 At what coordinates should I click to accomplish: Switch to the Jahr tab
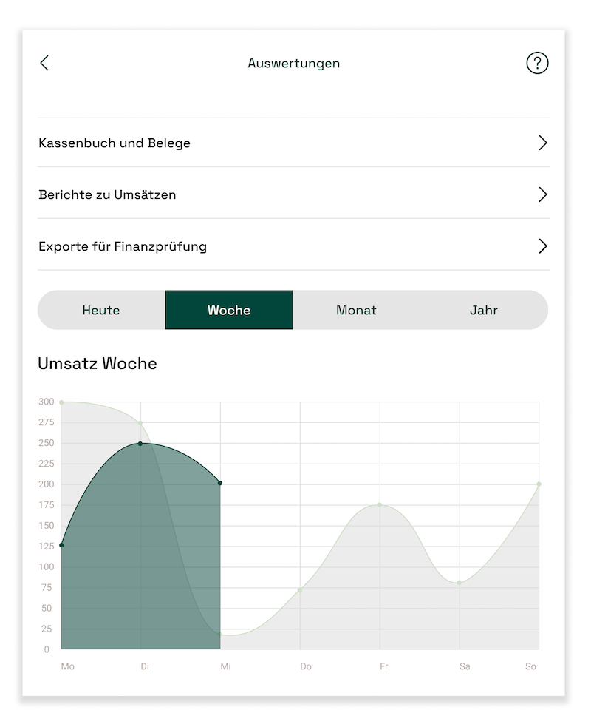[x=483, y=310]
